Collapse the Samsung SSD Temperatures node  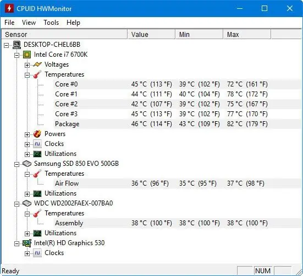pos(27,174)
